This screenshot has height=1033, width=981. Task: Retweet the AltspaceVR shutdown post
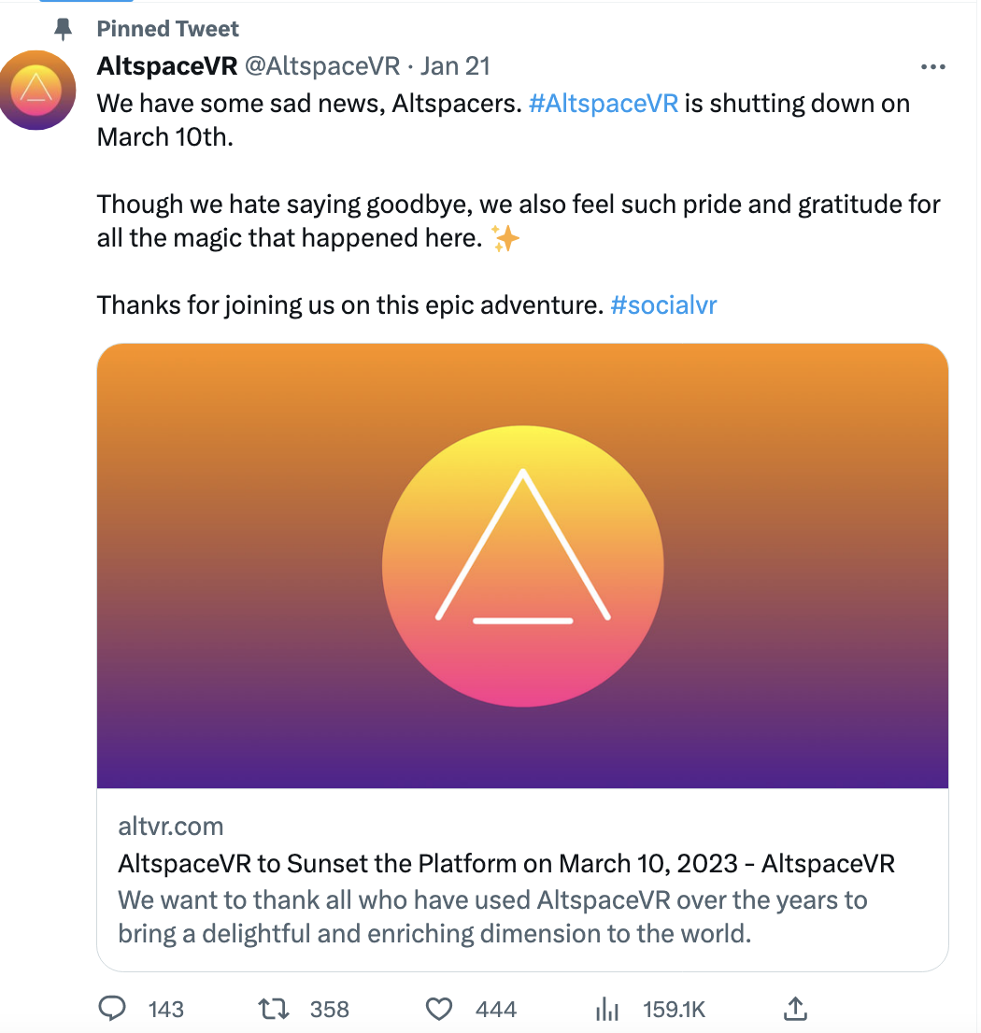click(273, 1009)
